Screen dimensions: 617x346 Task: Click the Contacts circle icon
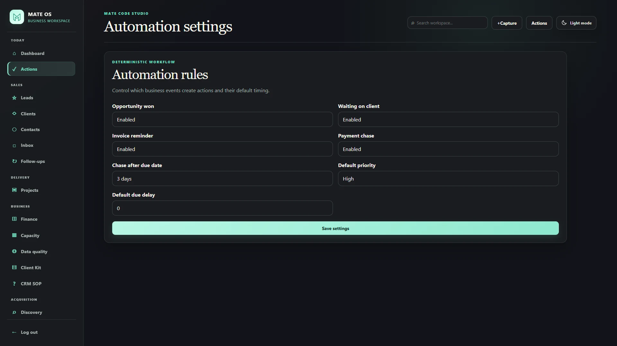click(14, 129)
